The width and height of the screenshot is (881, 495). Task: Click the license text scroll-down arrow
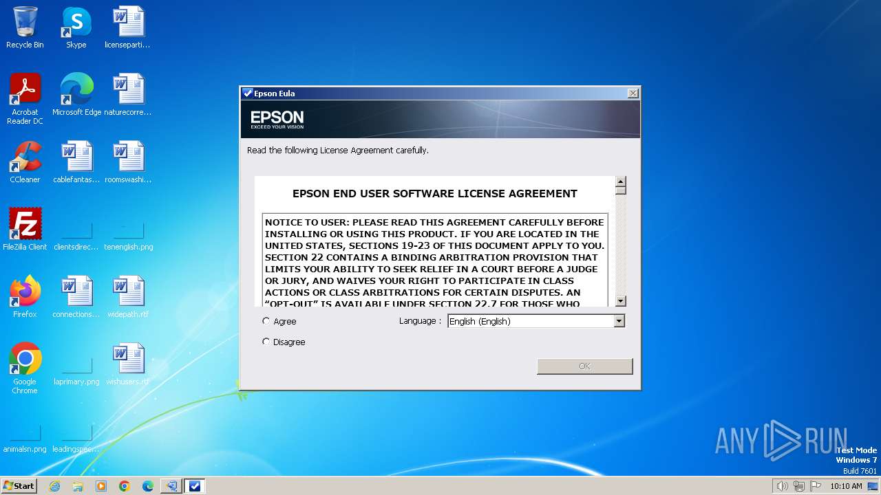click(x=621, y=300)
